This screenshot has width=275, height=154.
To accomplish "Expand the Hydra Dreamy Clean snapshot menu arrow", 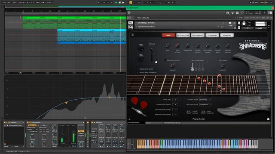I will click(x=136, y=27).
